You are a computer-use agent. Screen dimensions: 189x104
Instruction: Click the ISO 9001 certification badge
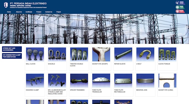(180, 3)
